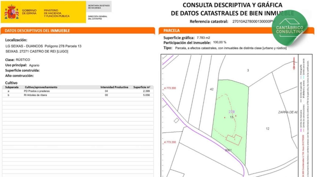
Task: Click intensity value '04' in the table
Action: (107, 91)
